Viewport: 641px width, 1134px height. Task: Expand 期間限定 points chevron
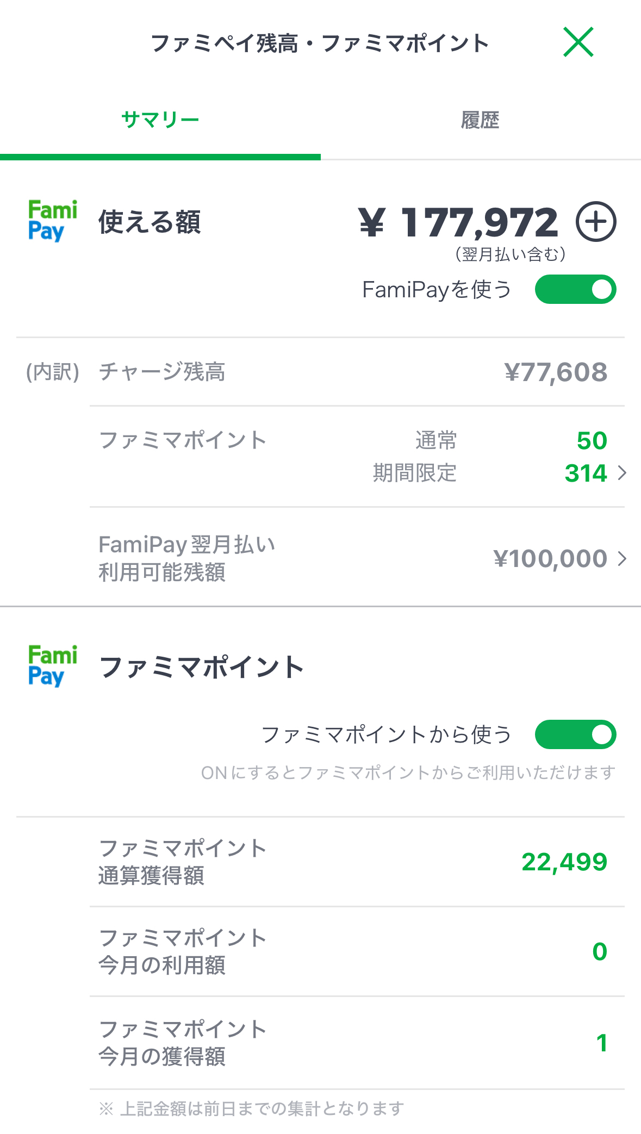pos(623,473)
